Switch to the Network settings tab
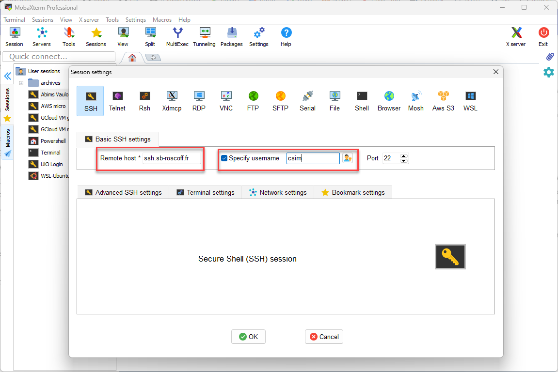Viewport: 558px width, 372px height. pos(278,192)
